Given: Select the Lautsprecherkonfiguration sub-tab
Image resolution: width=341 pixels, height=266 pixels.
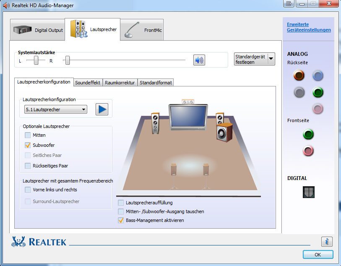Looking at the screenshot, I should (44, 82).
